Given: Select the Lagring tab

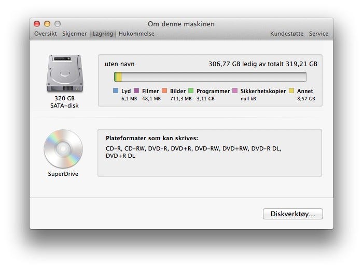Looking at the screenshot, I should [103, 34].
